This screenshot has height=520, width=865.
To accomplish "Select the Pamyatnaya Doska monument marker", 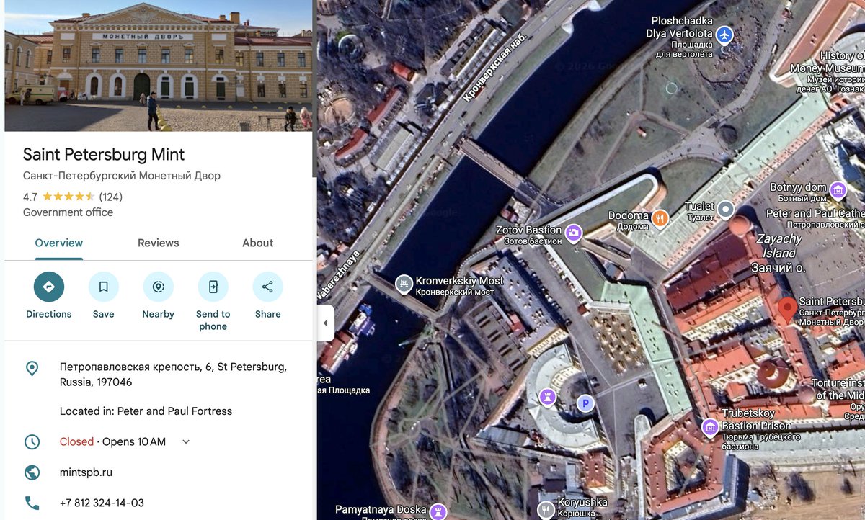I will click(437, 512).
